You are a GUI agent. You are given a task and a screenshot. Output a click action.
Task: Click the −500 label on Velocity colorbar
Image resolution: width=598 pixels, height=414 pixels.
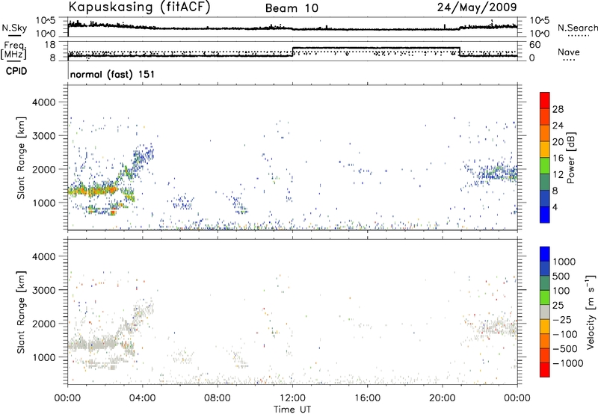(x=565, y=348)
